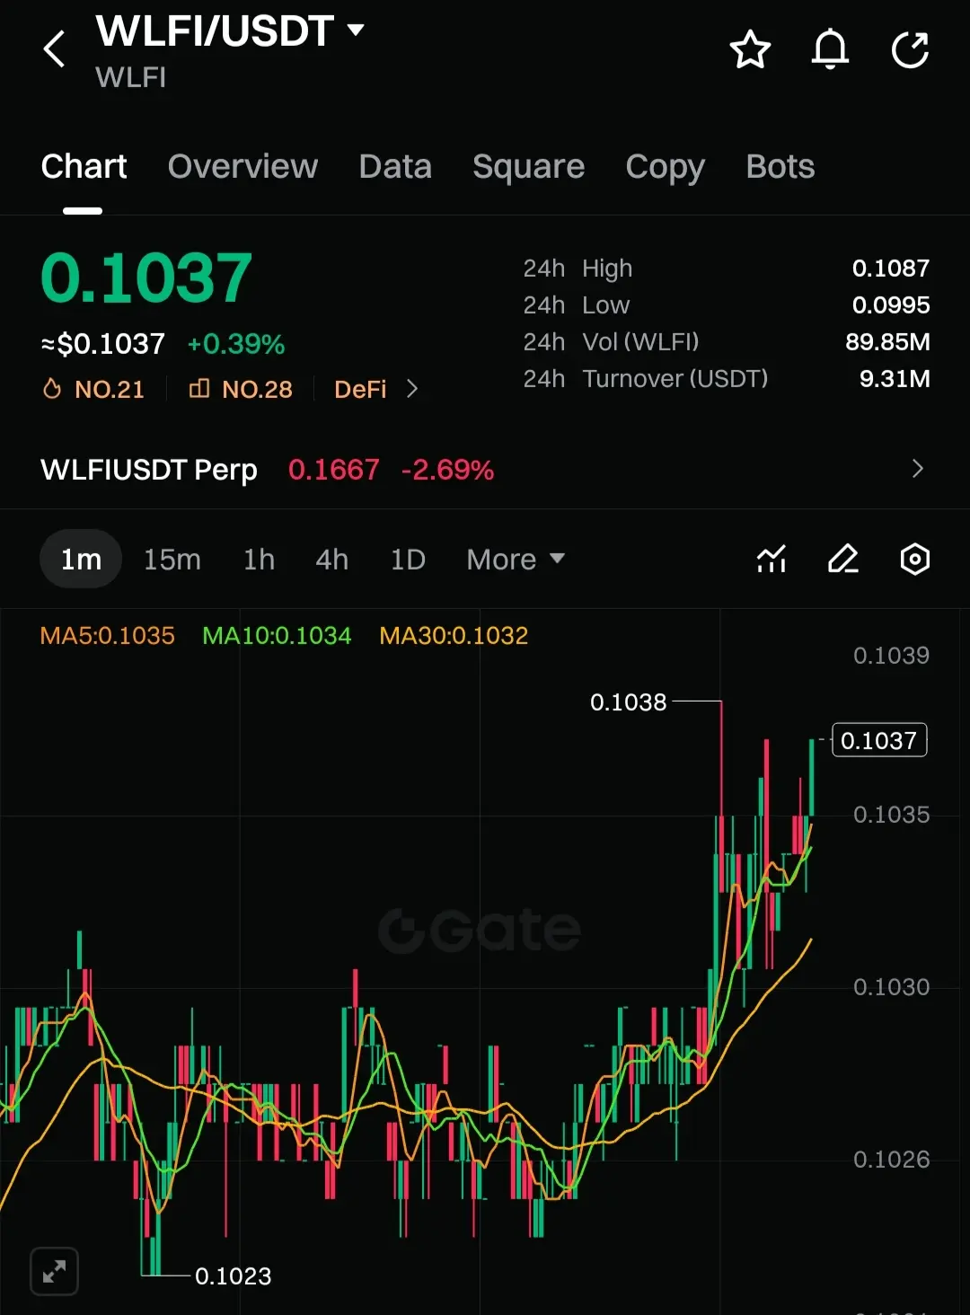The image size is (970, 1315).
Task: Add WLFI/USDT to favorites with star icon
Action: (750, 49)
